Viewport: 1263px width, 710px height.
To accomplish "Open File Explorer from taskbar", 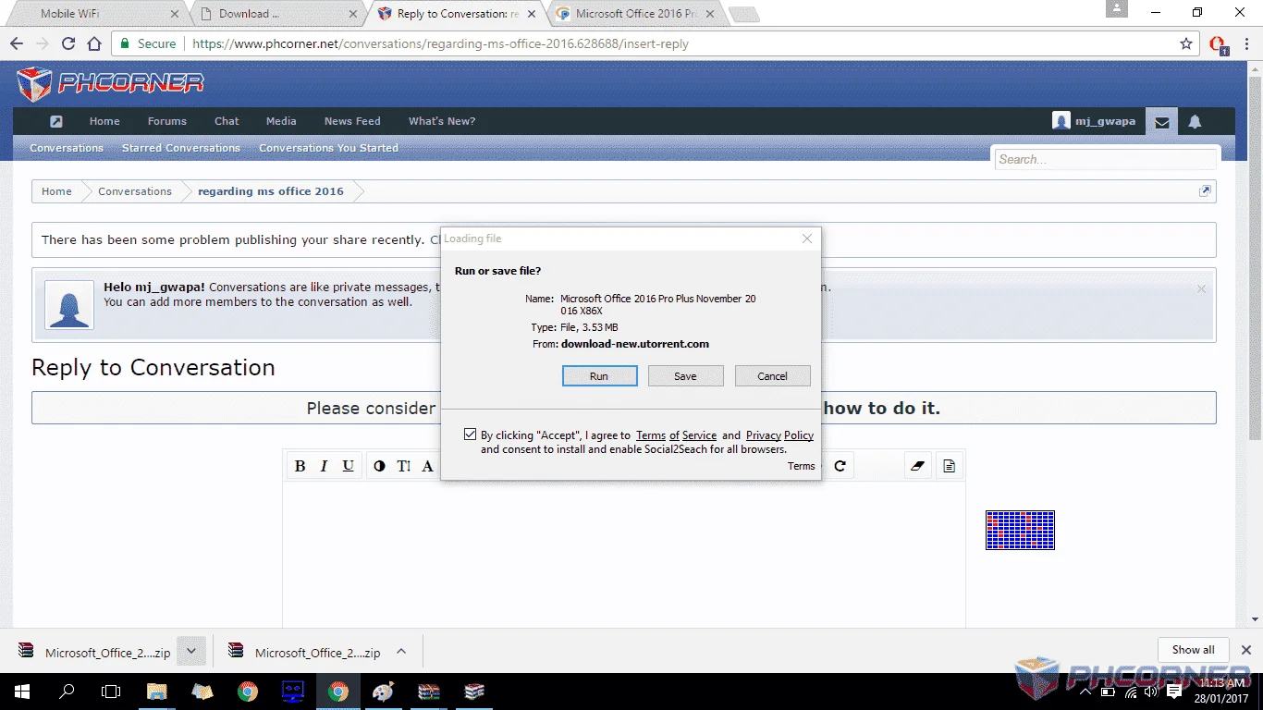I will 156,692.
